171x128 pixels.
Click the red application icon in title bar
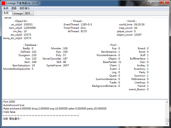coord(3,3)
